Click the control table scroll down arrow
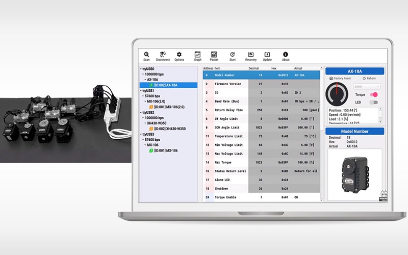The width and height of the screenshot is (408, 255). coord(322,200)
